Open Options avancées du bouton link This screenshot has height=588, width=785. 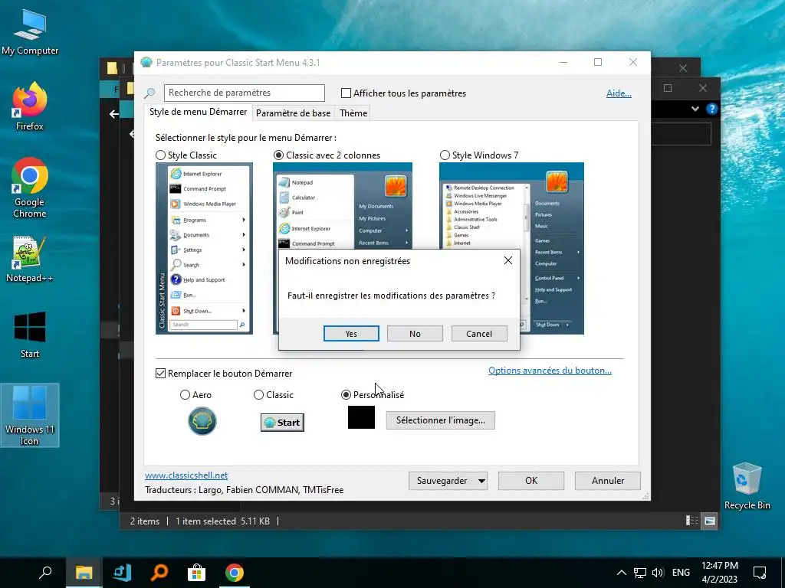click(x=550, y=371)
